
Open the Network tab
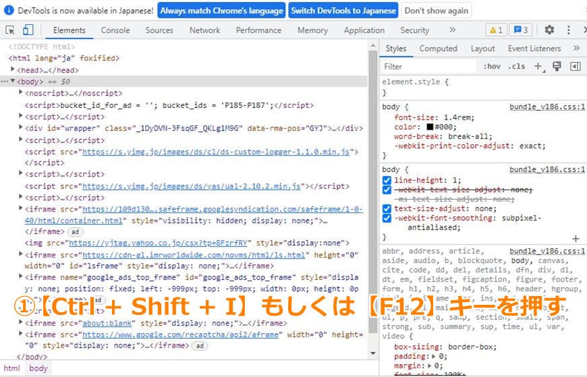click(x=205, y=30)
